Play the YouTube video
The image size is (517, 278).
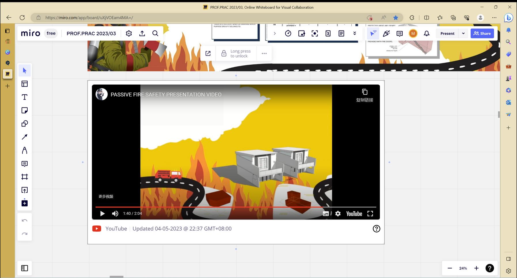(x=102, y=214)
